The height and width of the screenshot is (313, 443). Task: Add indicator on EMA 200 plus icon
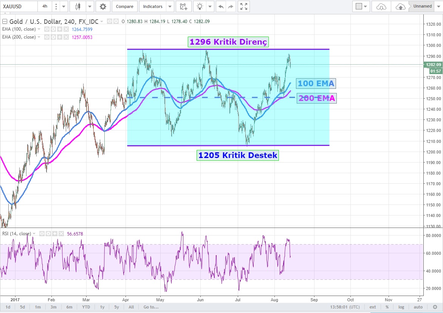pos(60,37)
